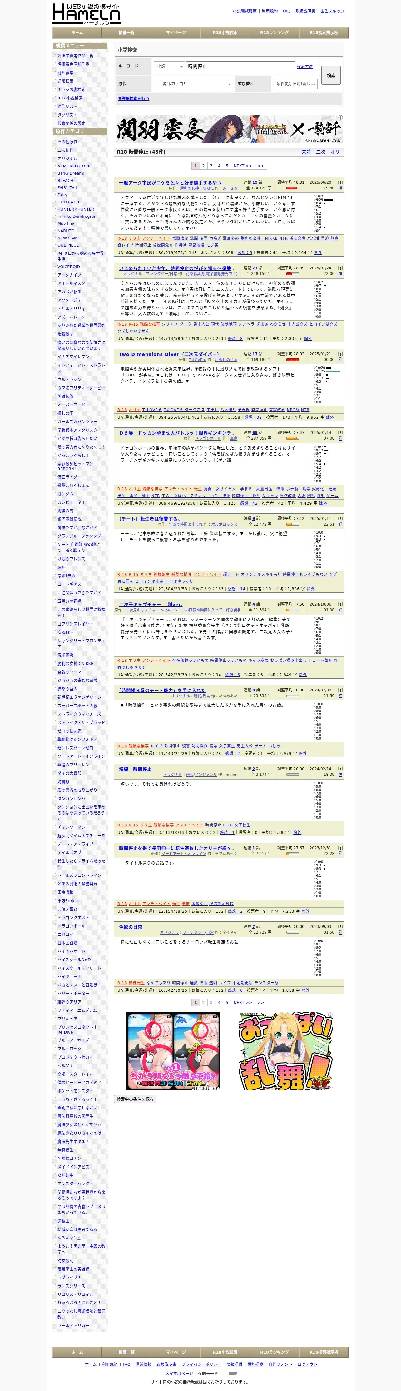This screenshot has width=401, height=1391.
Task: Open 小説閲覧履歴 in the page header
Action: pyautogui.click(x=245, y=11)
